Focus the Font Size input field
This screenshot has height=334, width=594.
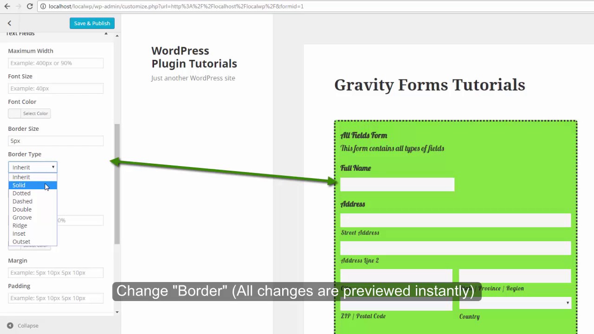click(56, 88)
